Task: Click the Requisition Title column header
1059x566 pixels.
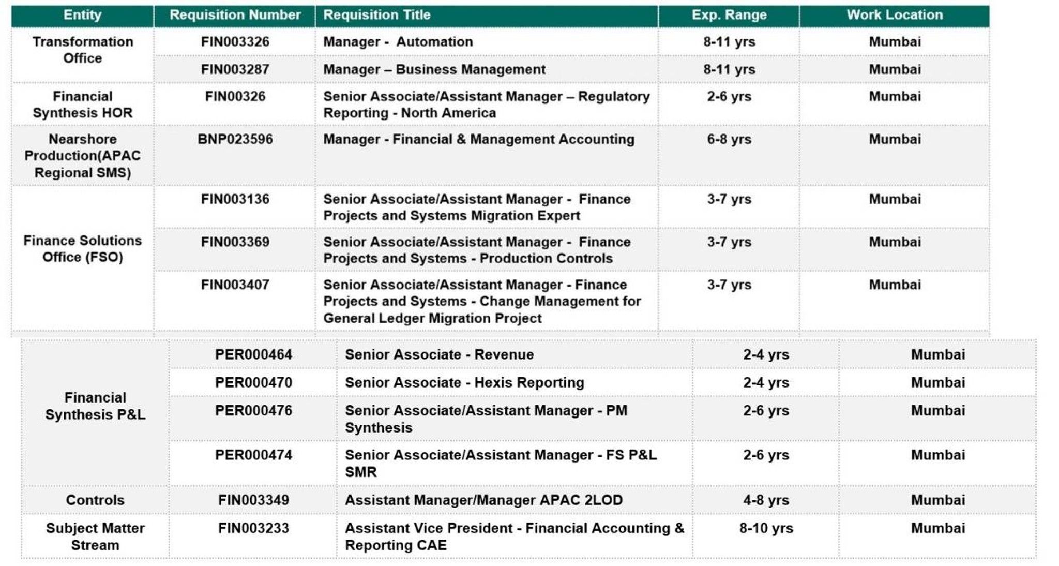Action: pos(487,16)
